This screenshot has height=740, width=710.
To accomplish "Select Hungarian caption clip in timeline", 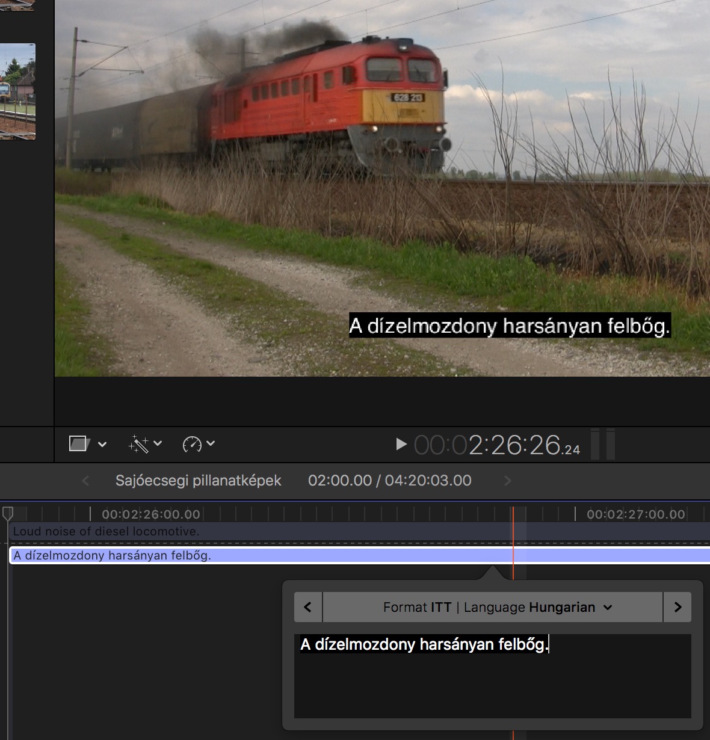I will click(360, 555).
